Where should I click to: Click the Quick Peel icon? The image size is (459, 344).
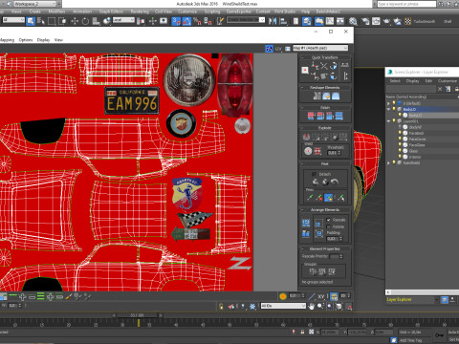coord(315,182)
